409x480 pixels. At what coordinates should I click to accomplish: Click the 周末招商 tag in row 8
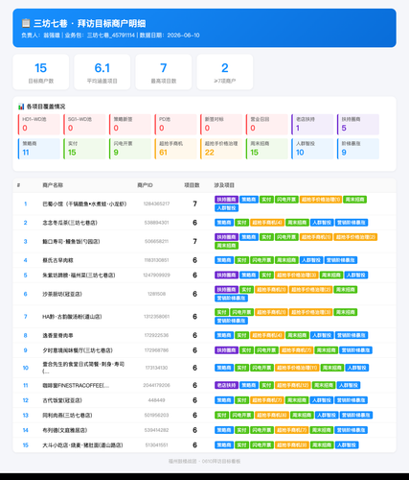pos(297,336)
